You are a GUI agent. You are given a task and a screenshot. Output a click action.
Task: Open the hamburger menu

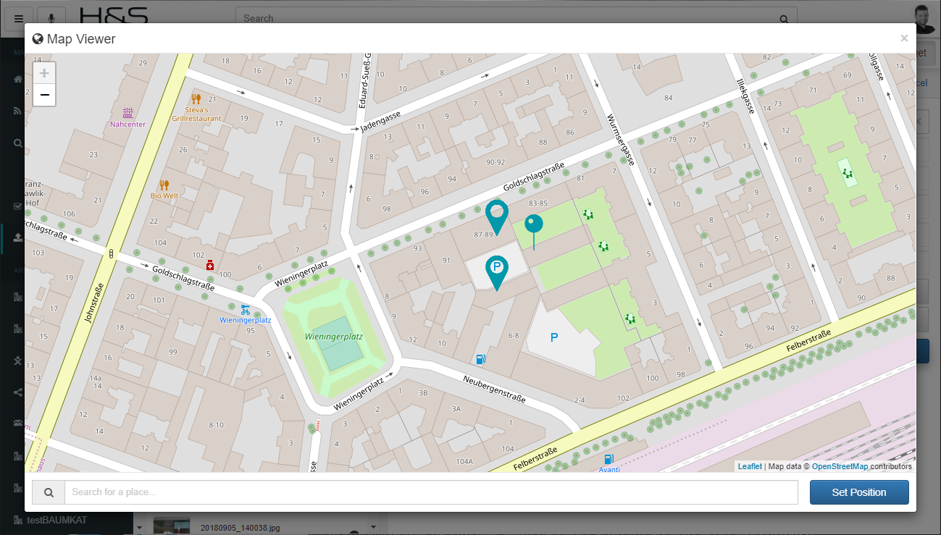(x=19, y=19)
